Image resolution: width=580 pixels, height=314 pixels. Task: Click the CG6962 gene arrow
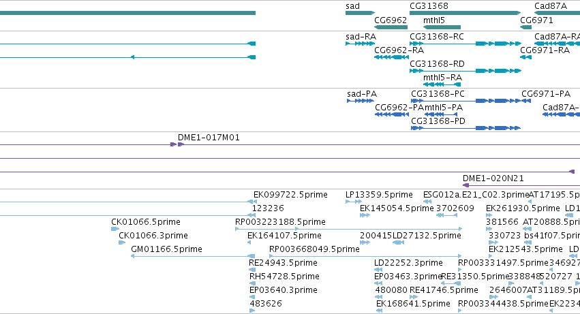coord(391,27)
